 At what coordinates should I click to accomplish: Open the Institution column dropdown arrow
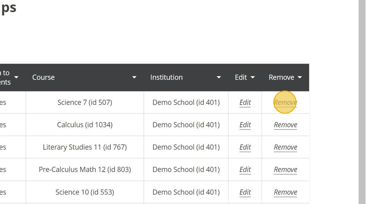(x=219, y=77)
